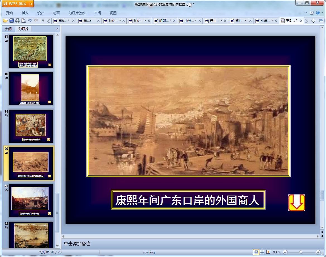Close the slide thumbnail pane
Viewport: 326px width, 257px height.
[57, 29]
